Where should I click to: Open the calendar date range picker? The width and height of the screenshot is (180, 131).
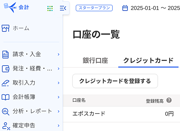coord(125,8)
